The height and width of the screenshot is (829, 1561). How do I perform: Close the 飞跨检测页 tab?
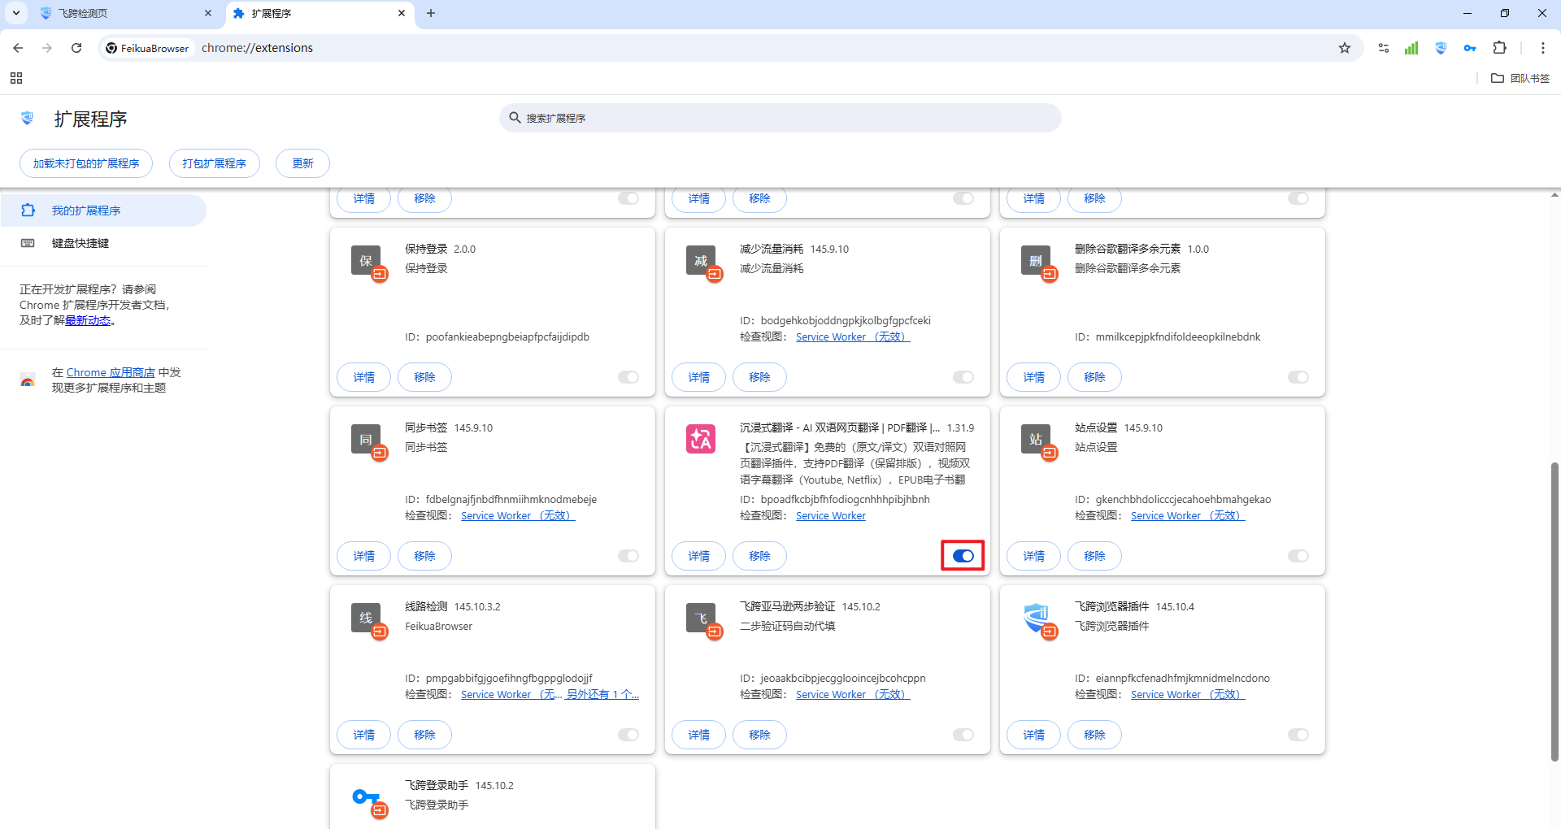click(208, 13)
